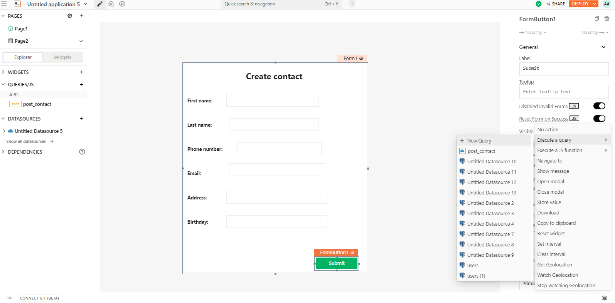Viewport: 615px width, 303px height.
Task: Add a new page with plus icon
Action: tap(82, 16)
